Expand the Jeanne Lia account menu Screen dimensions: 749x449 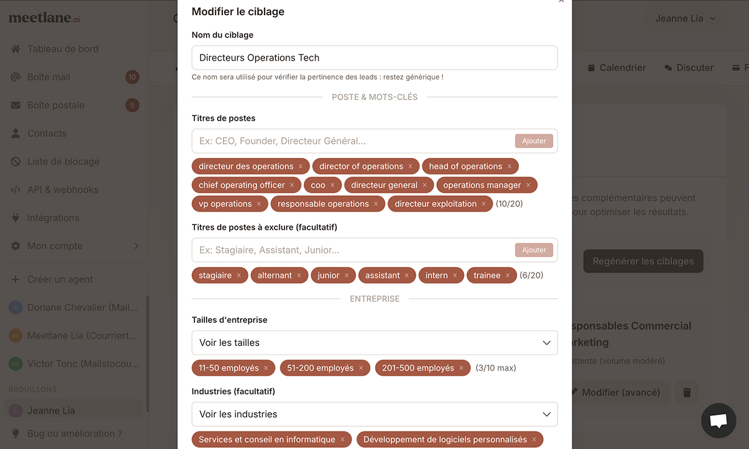(x=685, y=18)
